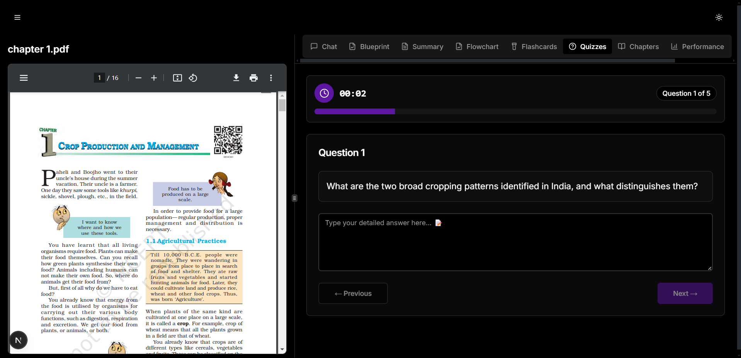This screenshot has height=358, width=741.
Task: Open PDF viewer sidebar menu icon
Action: tap(24, 78)
